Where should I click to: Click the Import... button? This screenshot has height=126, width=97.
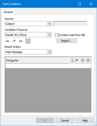click(x=67, y=41)
